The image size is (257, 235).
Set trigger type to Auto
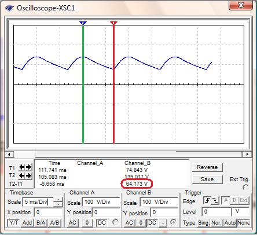230,223
